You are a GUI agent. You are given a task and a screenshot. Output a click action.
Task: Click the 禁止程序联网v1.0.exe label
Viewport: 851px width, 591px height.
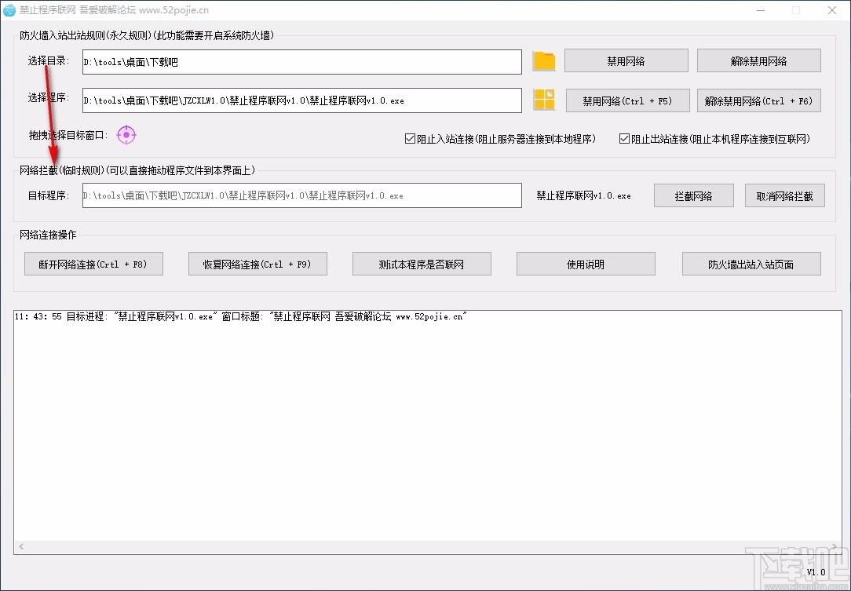point(583,195)
